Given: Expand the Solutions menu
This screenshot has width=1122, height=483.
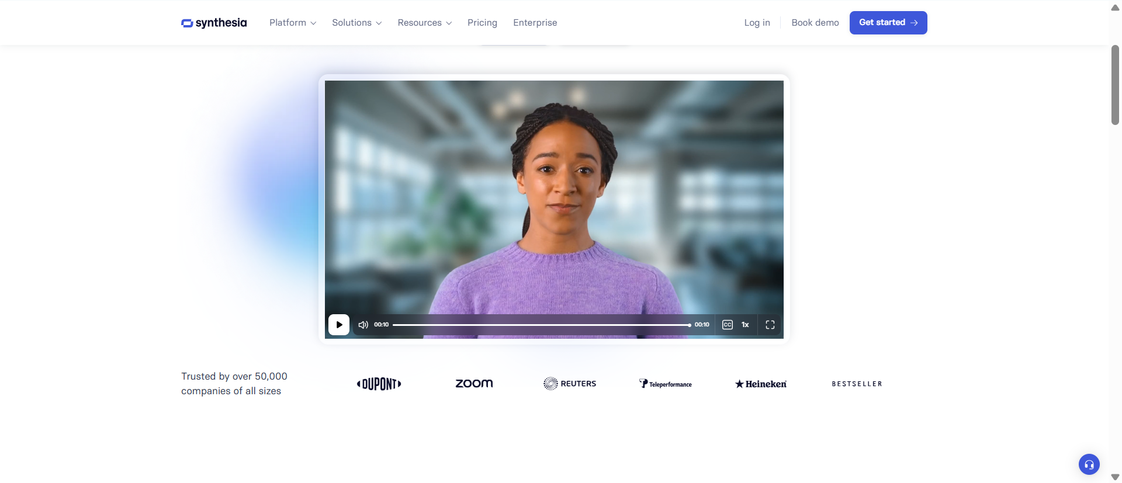Looking at the screenshot, I should 357,23.
